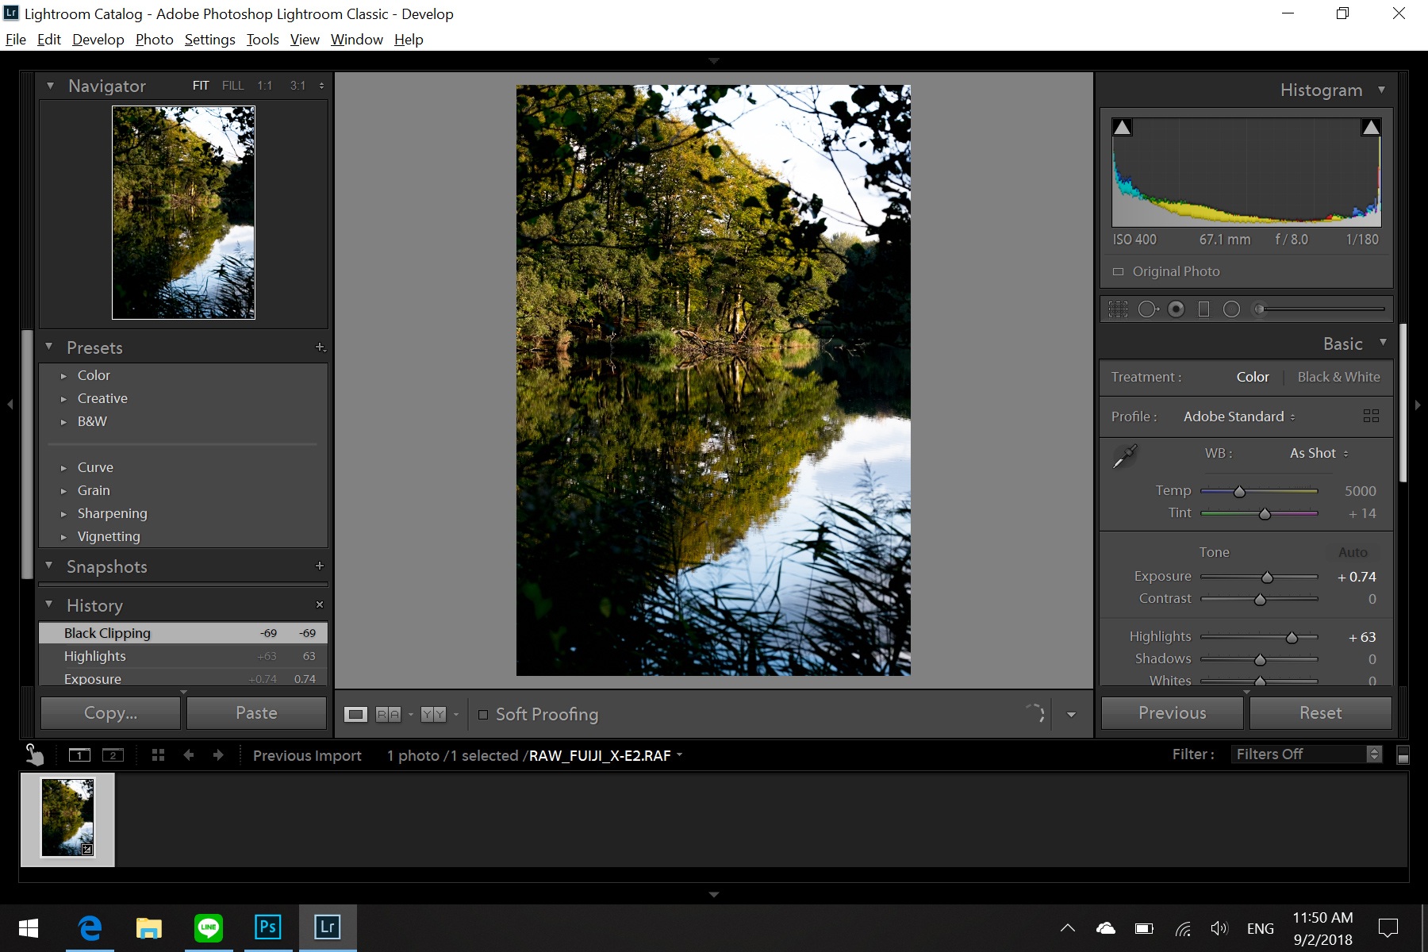Set treatment to Black & White
Viewport: 1428px width, 952px height.
point(1338,377)
